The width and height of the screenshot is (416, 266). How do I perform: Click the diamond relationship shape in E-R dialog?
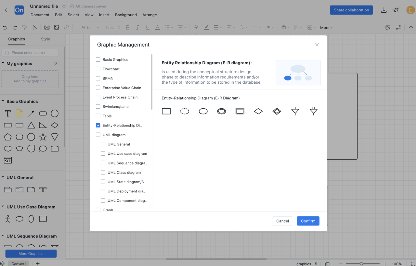[258, 111]
